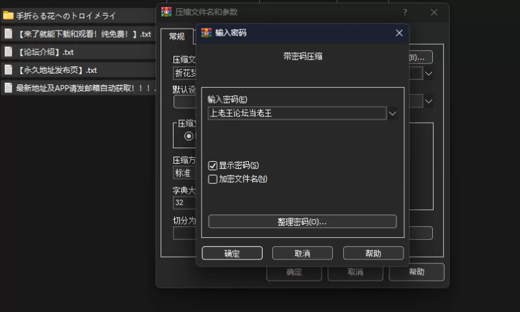This screenshot has width=520, height=312.
Task: Select the file 【来了就能下载和观看！纯免费！】.txt
Action: (x=78, y=34)
